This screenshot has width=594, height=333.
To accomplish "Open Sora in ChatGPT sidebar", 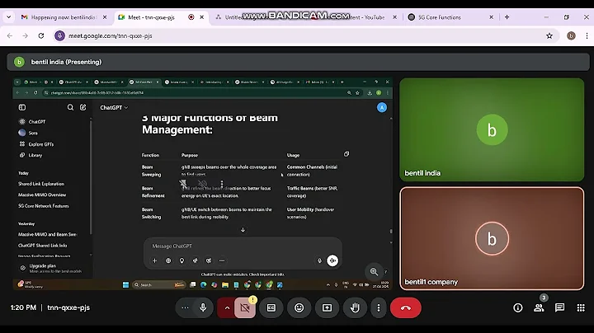I will click(x=33, y=133).
